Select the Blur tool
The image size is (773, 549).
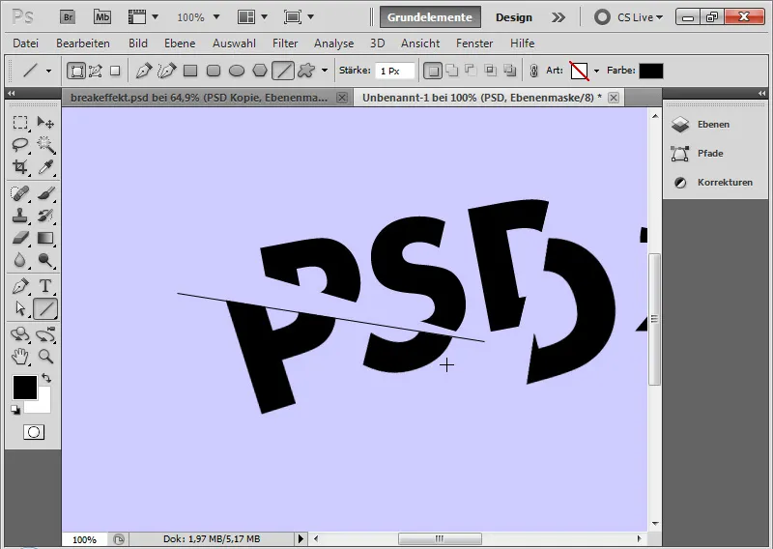click(x=20, y=260)
